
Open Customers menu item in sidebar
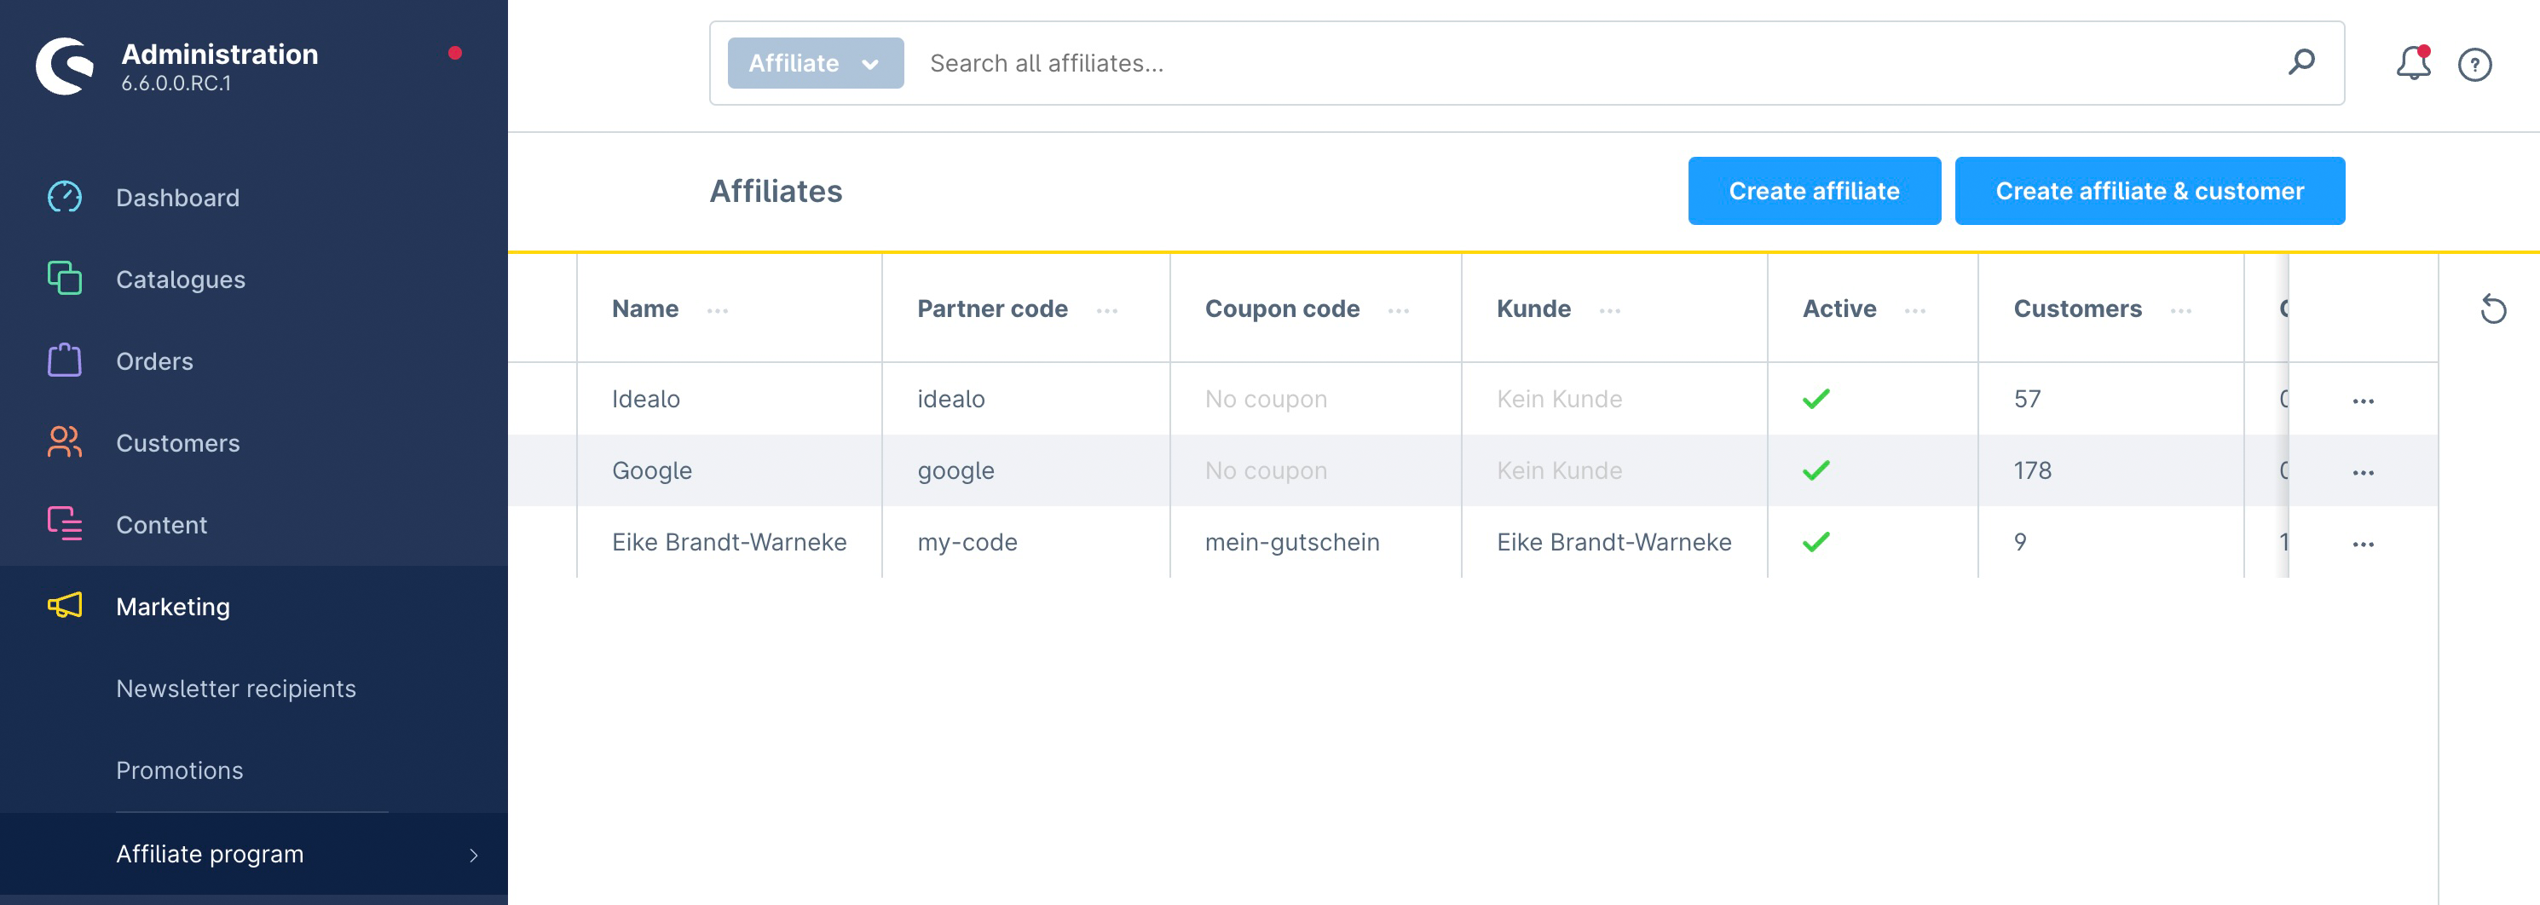click(177, 442)
